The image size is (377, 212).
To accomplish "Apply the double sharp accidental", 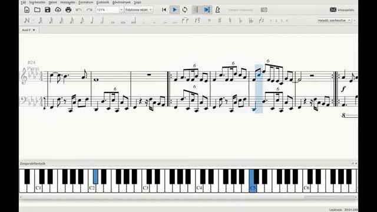I will [x=209, y=21].
